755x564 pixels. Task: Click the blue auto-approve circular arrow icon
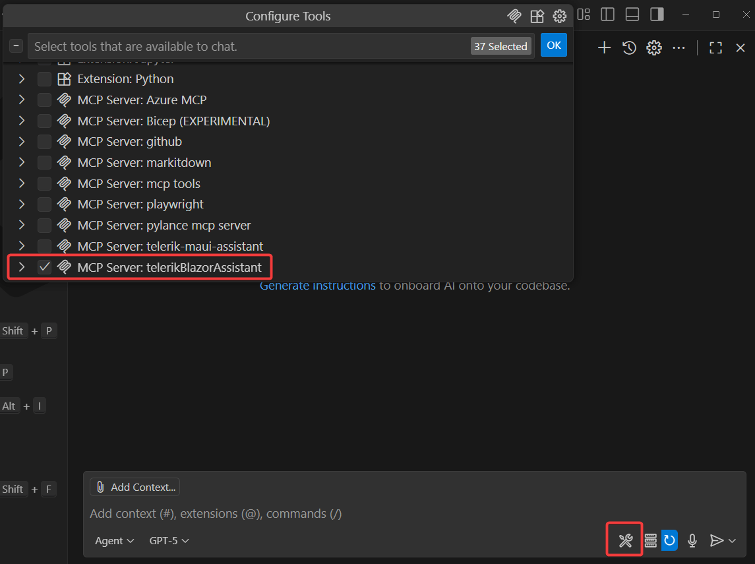click(669, 540)
